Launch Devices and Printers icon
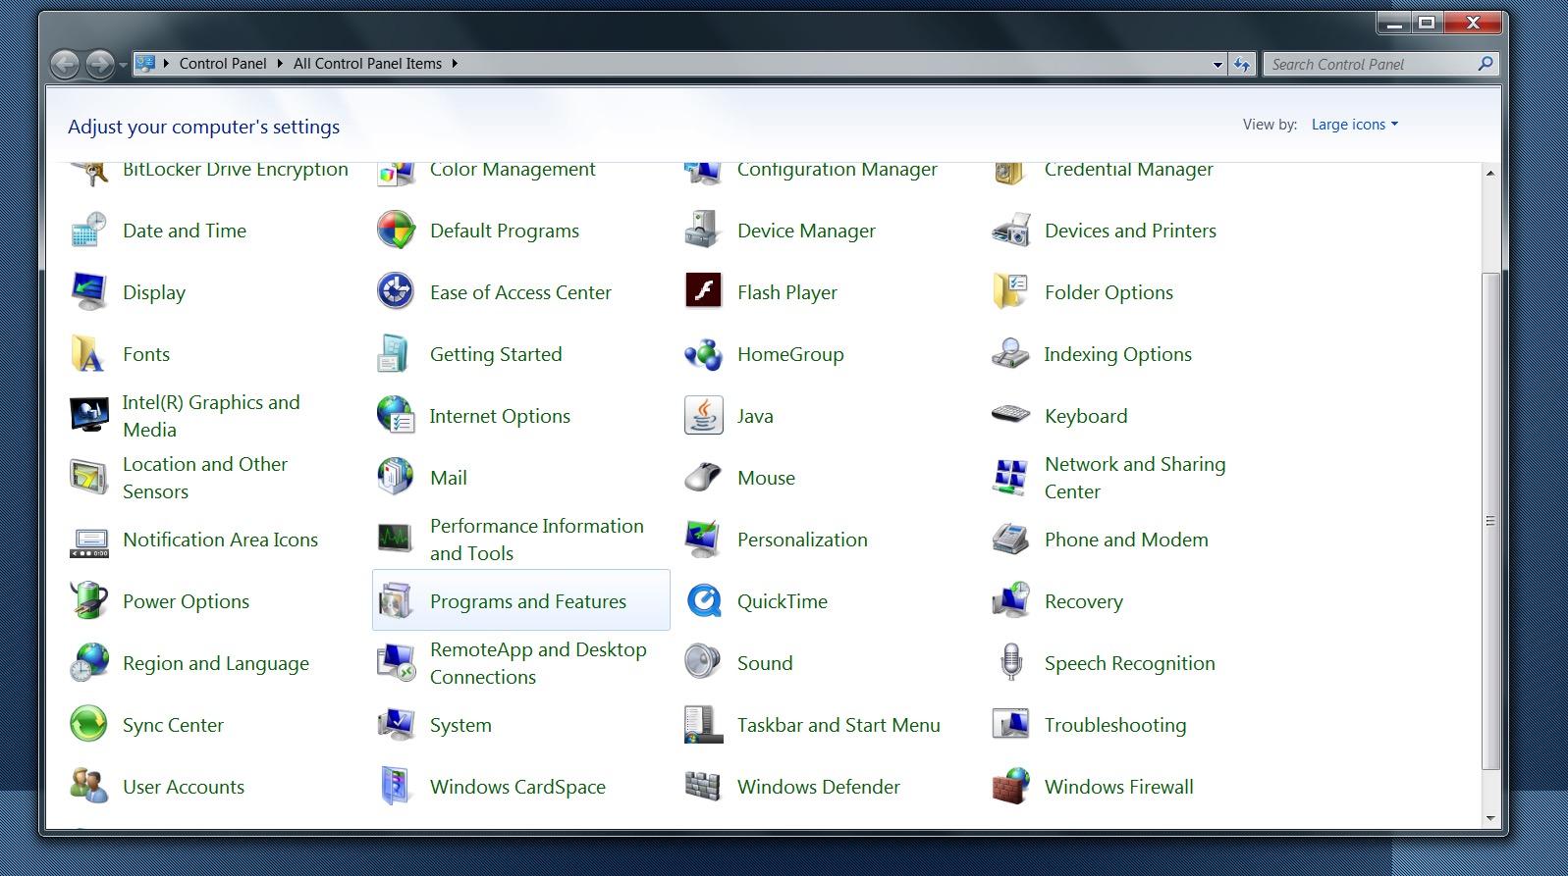Screen dimensions: 1568x876 click(x=1011, y=231)
